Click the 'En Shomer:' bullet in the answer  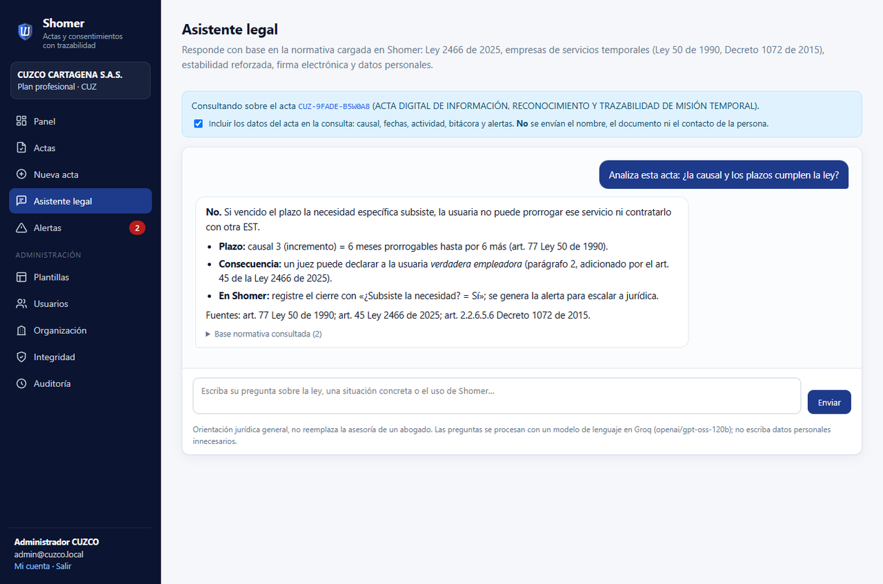click(439, 296)
